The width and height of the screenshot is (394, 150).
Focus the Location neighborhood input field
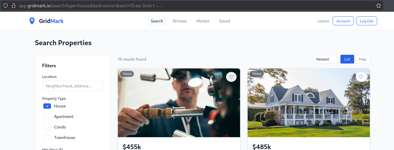pyautogui.click(x=73, y=86)
